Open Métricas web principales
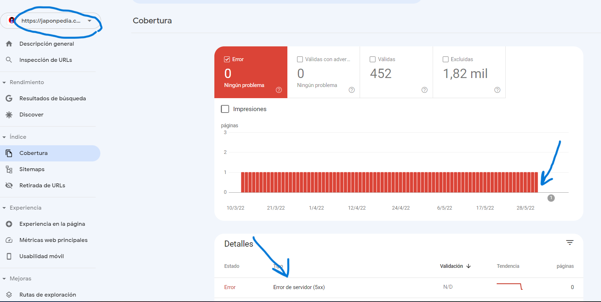The image size is (601, 302). click(x=53, y=240)
